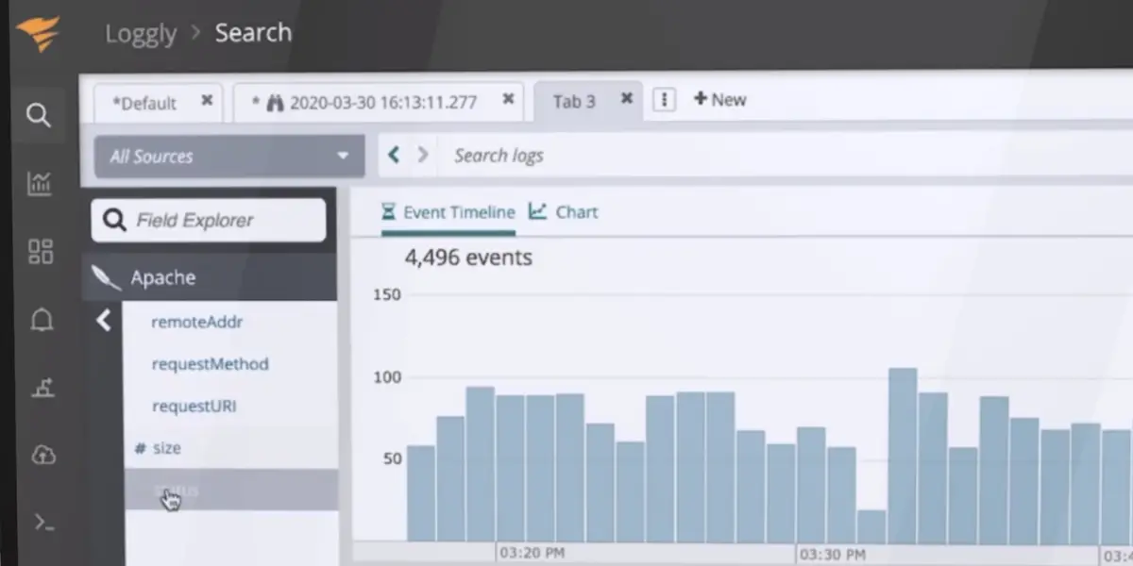Close Tab 3
This screenshot has height=566, width=1133.
[x=626, y=98]
